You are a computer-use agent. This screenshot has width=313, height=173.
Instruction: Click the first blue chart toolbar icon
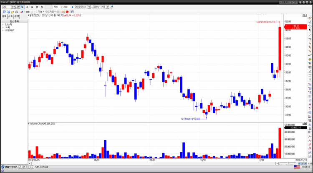pos(5,12)
